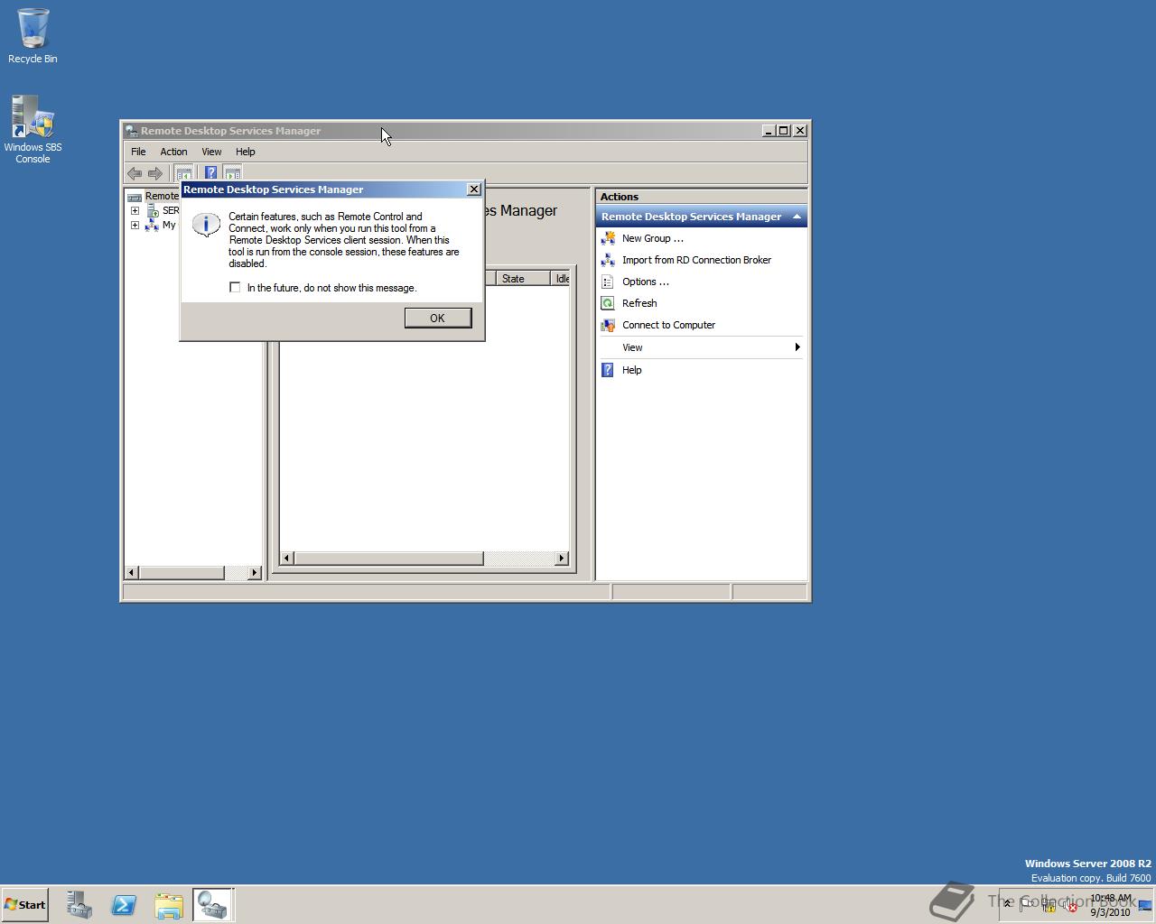The height and width of the screenshot is (924, 1156).
Task: Click the list pane right scroll arrow
Action: click(x=562, y=559)
